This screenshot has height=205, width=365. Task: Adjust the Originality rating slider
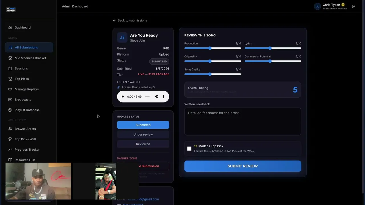click(x=213, y=61)
